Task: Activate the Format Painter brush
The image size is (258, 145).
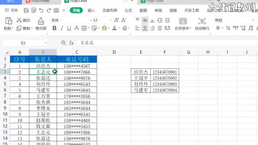Action: (41, 21)
